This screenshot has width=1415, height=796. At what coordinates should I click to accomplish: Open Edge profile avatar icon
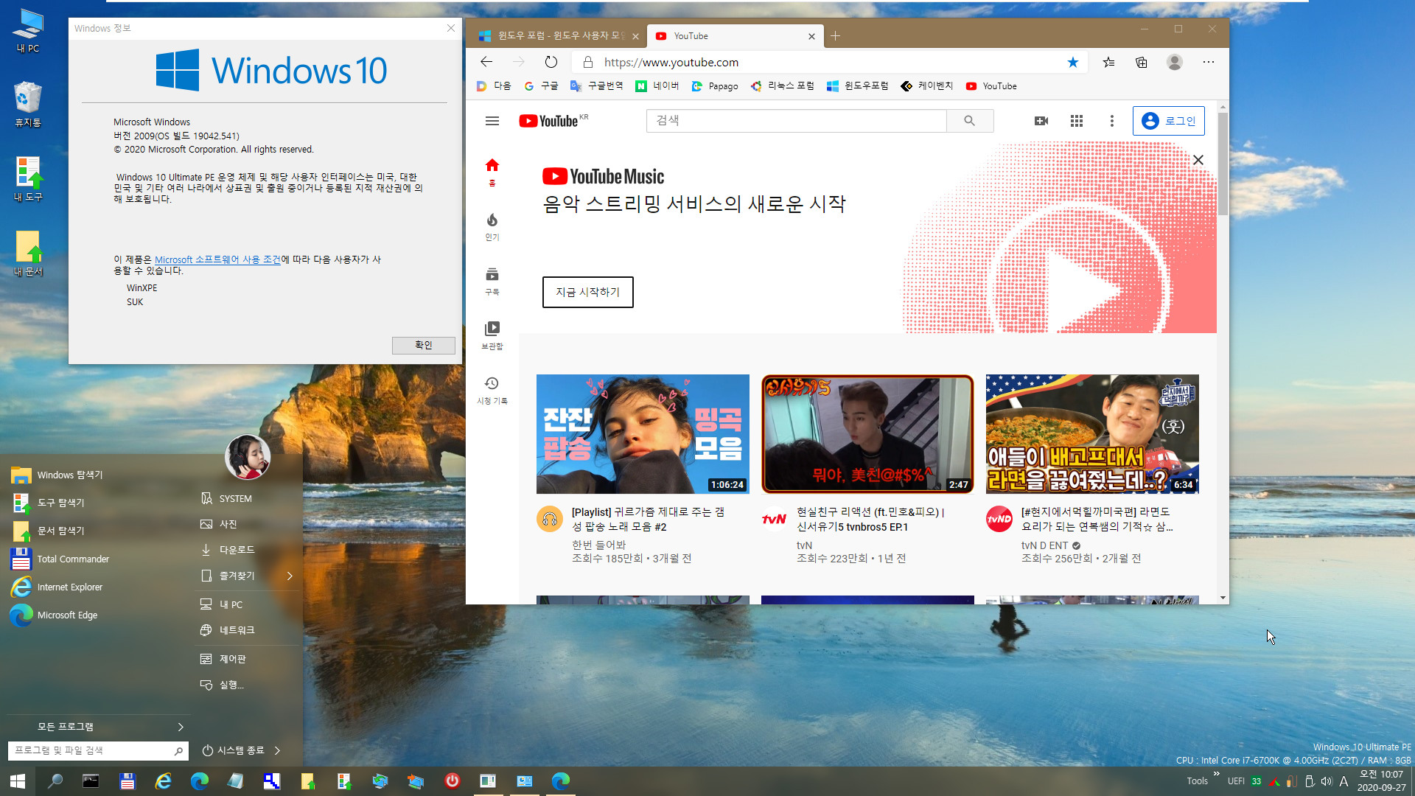coord(1175,62)
